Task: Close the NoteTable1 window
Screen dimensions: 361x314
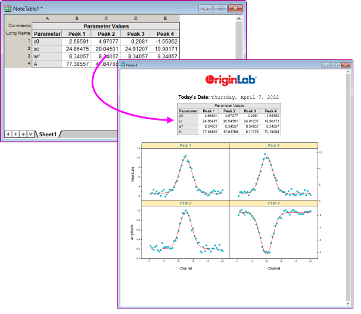Action: coord(235,9)
